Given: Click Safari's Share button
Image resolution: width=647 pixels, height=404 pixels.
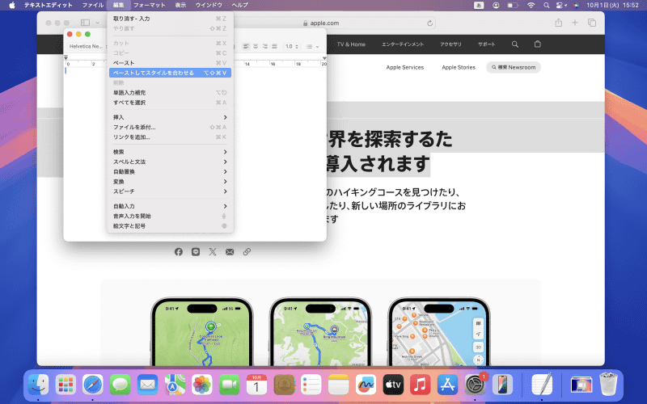Looking at the screenshot, I should (558, 23).
